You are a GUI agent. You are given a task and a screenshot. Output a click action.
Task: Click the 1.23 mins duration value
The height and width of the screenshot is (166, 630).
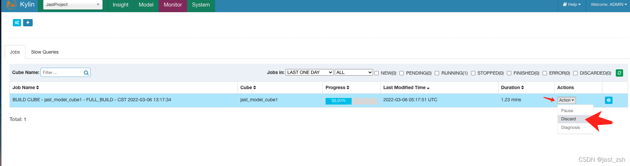pos(511,100)
